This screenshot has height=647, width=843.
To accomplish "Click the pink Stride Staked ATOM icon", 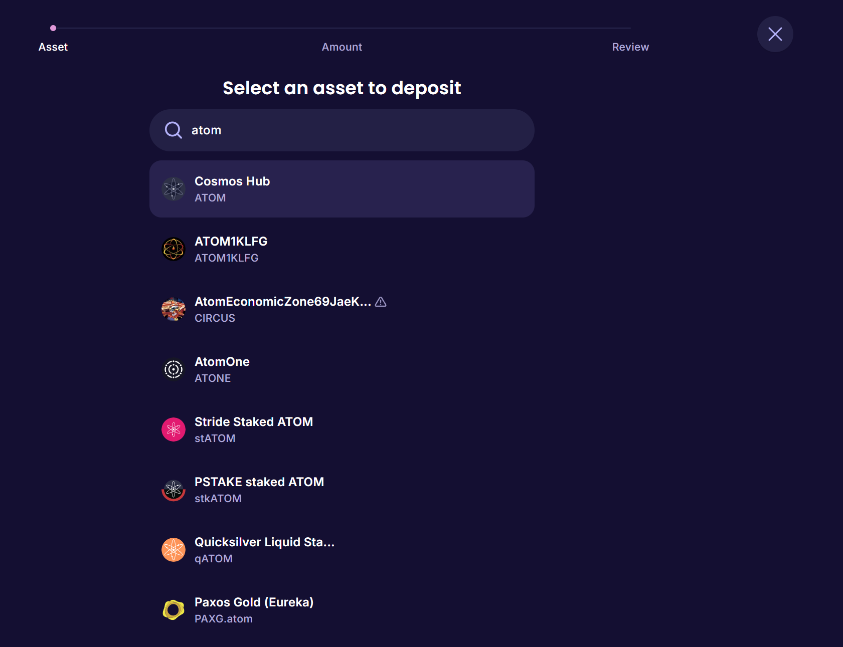I will pos(174,429).
